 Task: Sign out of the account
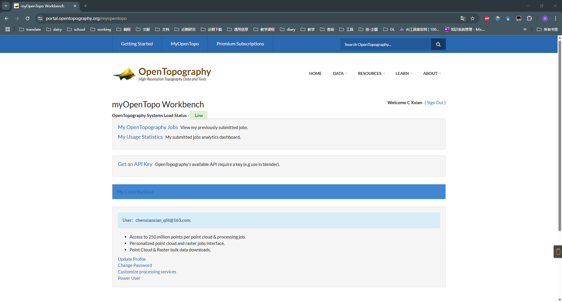[x=435, y=103]
